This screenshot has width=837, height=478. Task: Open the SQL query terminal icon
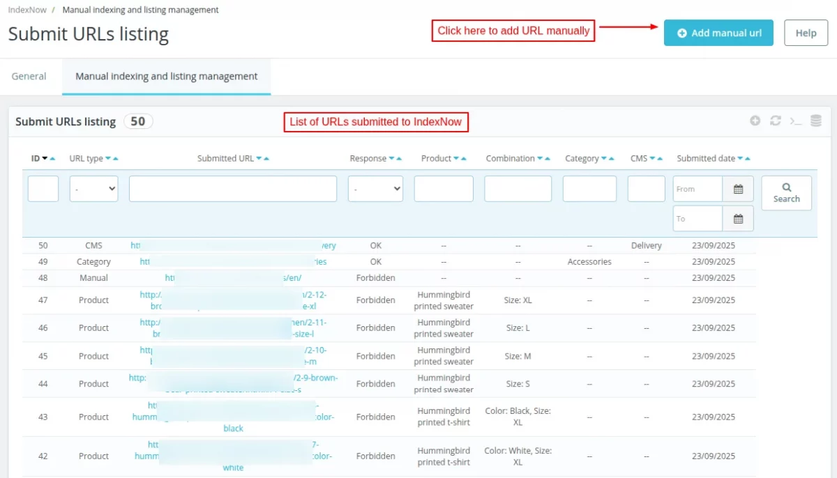pyautogui.click(x=795, y=121)
